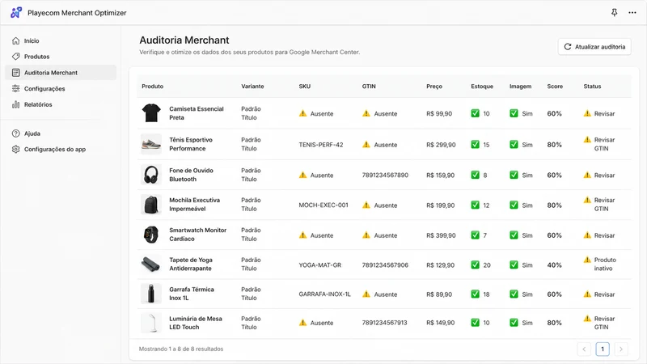Open Produtos in sidebar
The image size is (647, 364).
61,56
